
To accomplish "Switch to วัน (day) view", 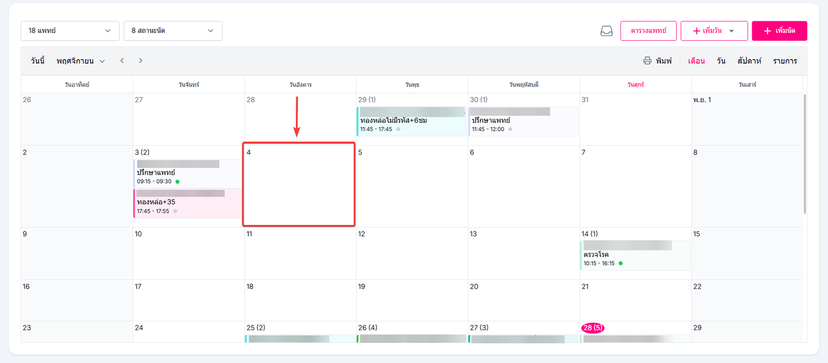I will 721,61.
